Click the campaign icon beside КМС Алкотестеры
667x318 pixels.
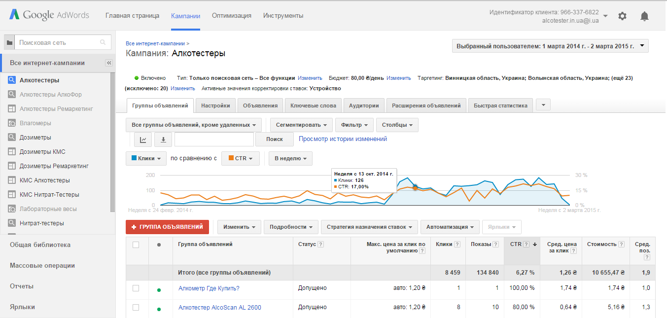click(12, 180)
